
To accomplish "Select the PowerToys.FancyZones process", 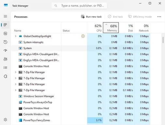I will coord(81,120).
